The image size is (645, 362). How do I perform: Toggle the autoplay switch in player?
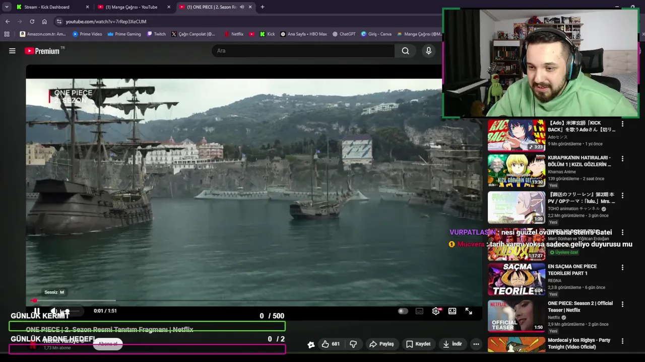click(x=403, y=311)
